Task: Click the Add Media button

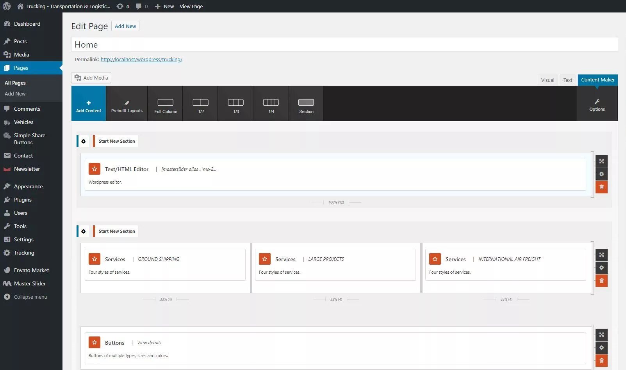Action: 91,78
